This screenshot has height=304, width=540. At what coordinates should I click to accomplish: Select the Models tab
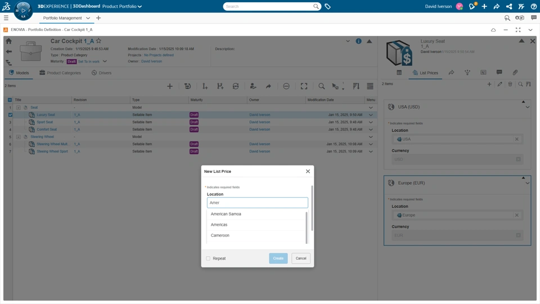(19, 73)
